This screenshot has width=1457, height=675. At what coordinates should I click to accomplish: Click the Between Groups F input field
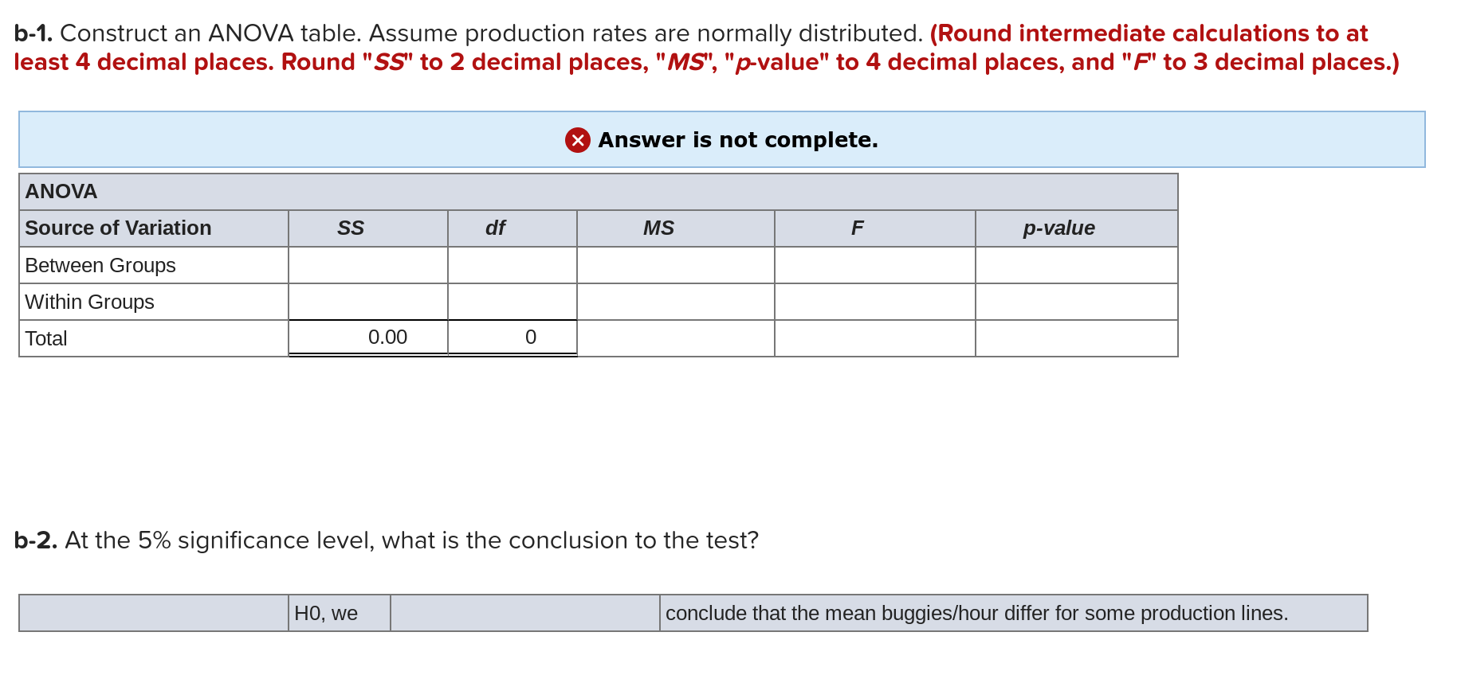[x=874, y=265]
